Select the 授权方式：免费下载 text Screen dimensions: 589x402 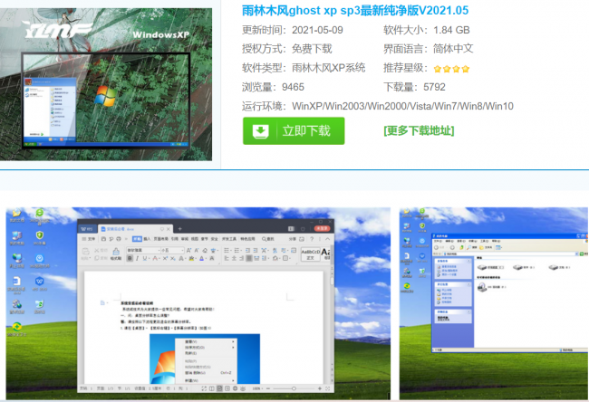(x=287, y=49)
